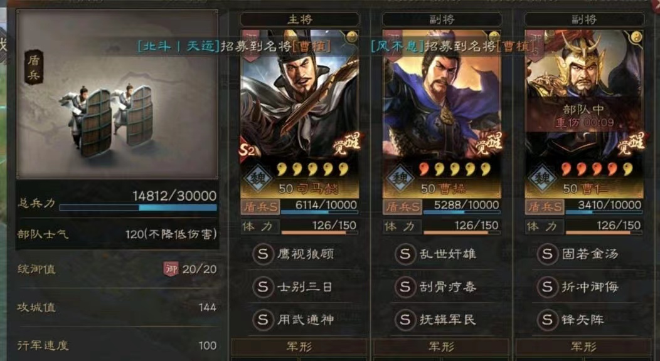Click the 盾兵 troop type badge
Image resolution: width=660 pixels, height=361 pixels.
point(34,67)
